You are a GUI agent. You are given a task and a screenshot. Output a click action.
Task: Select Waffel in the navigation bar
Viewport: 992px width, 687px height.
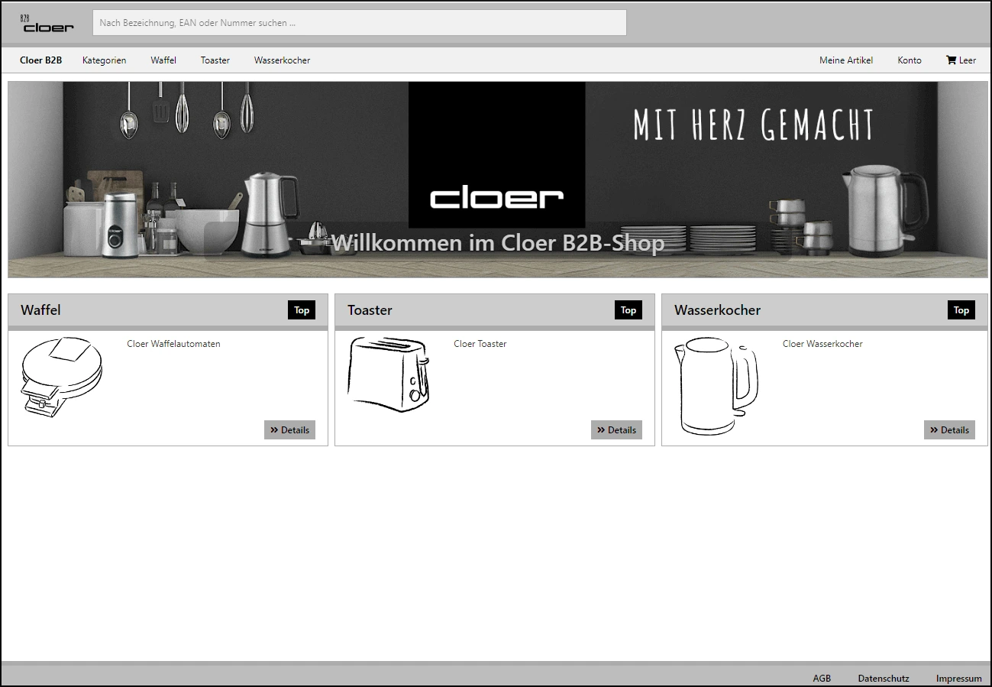tap(163, 60)
